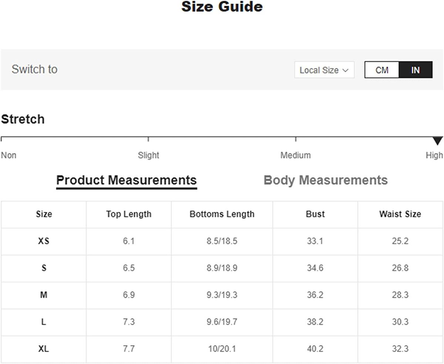Click the Medium stretch label
The image size is (444, 364).
[x=295, y=155]
